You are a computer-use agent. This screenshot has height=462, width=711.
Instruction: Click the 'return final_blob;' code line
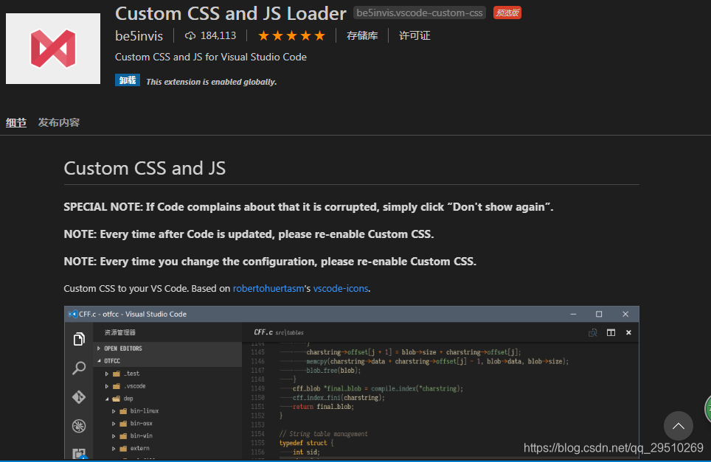(x=323, y=407)
